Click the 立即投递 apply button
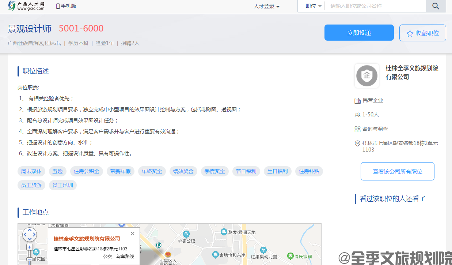Image resolution: width=452 pixels, height=265 pixels. (359, 33)
